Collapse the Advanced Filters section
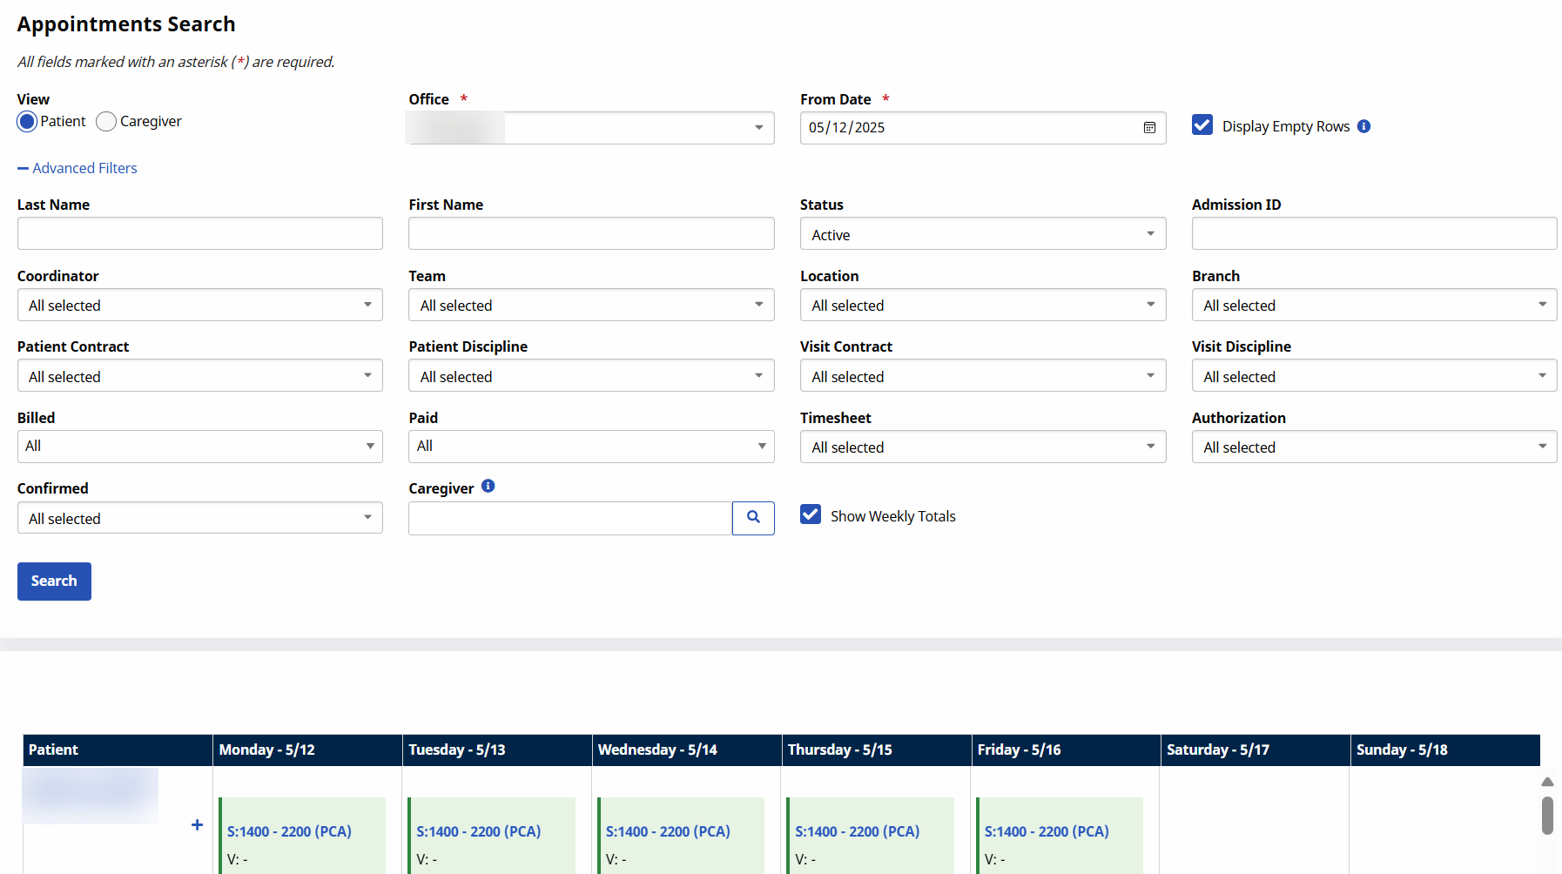This screenshot has width=1562, height=874. [77, 168]
